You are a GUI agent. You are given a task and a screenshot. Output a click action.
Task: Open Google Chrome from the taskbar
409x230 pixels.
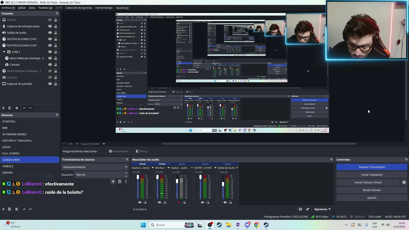click(x=257, y=225)
